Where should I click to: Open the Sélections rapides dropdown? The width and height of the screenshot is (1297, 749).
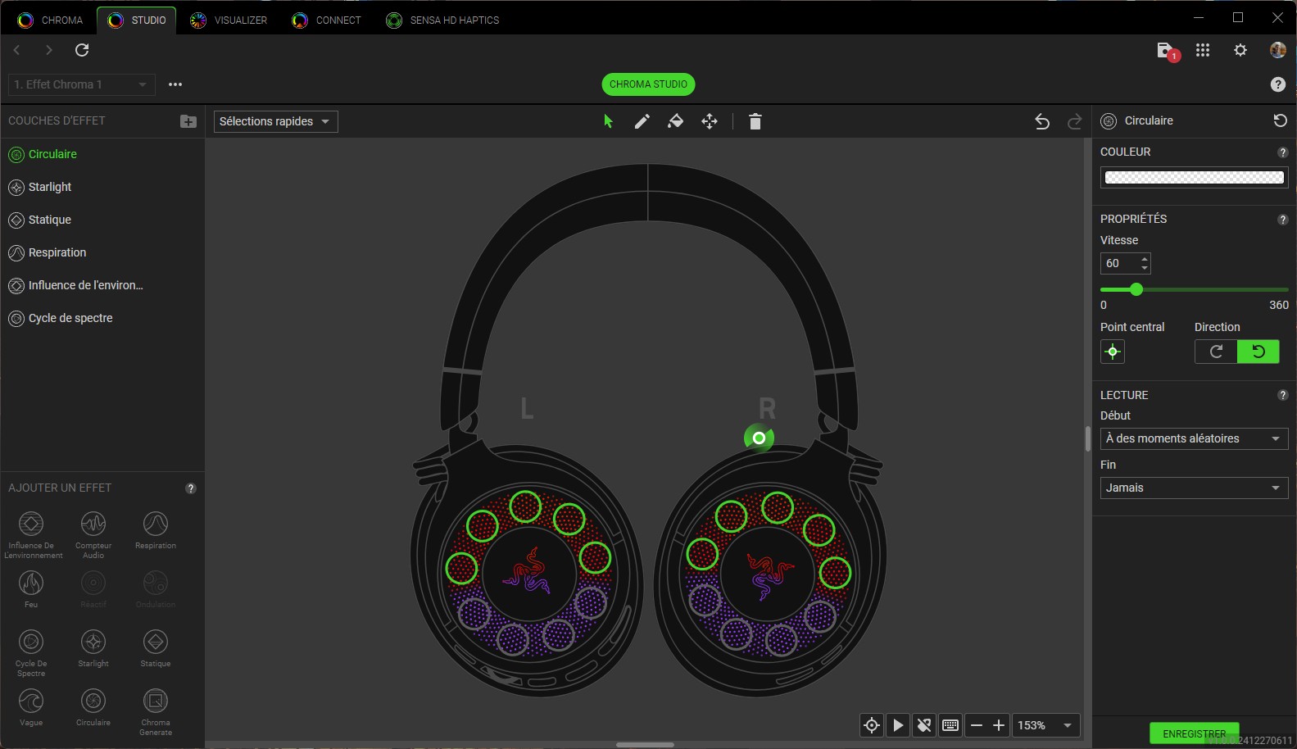pos(275,121)
